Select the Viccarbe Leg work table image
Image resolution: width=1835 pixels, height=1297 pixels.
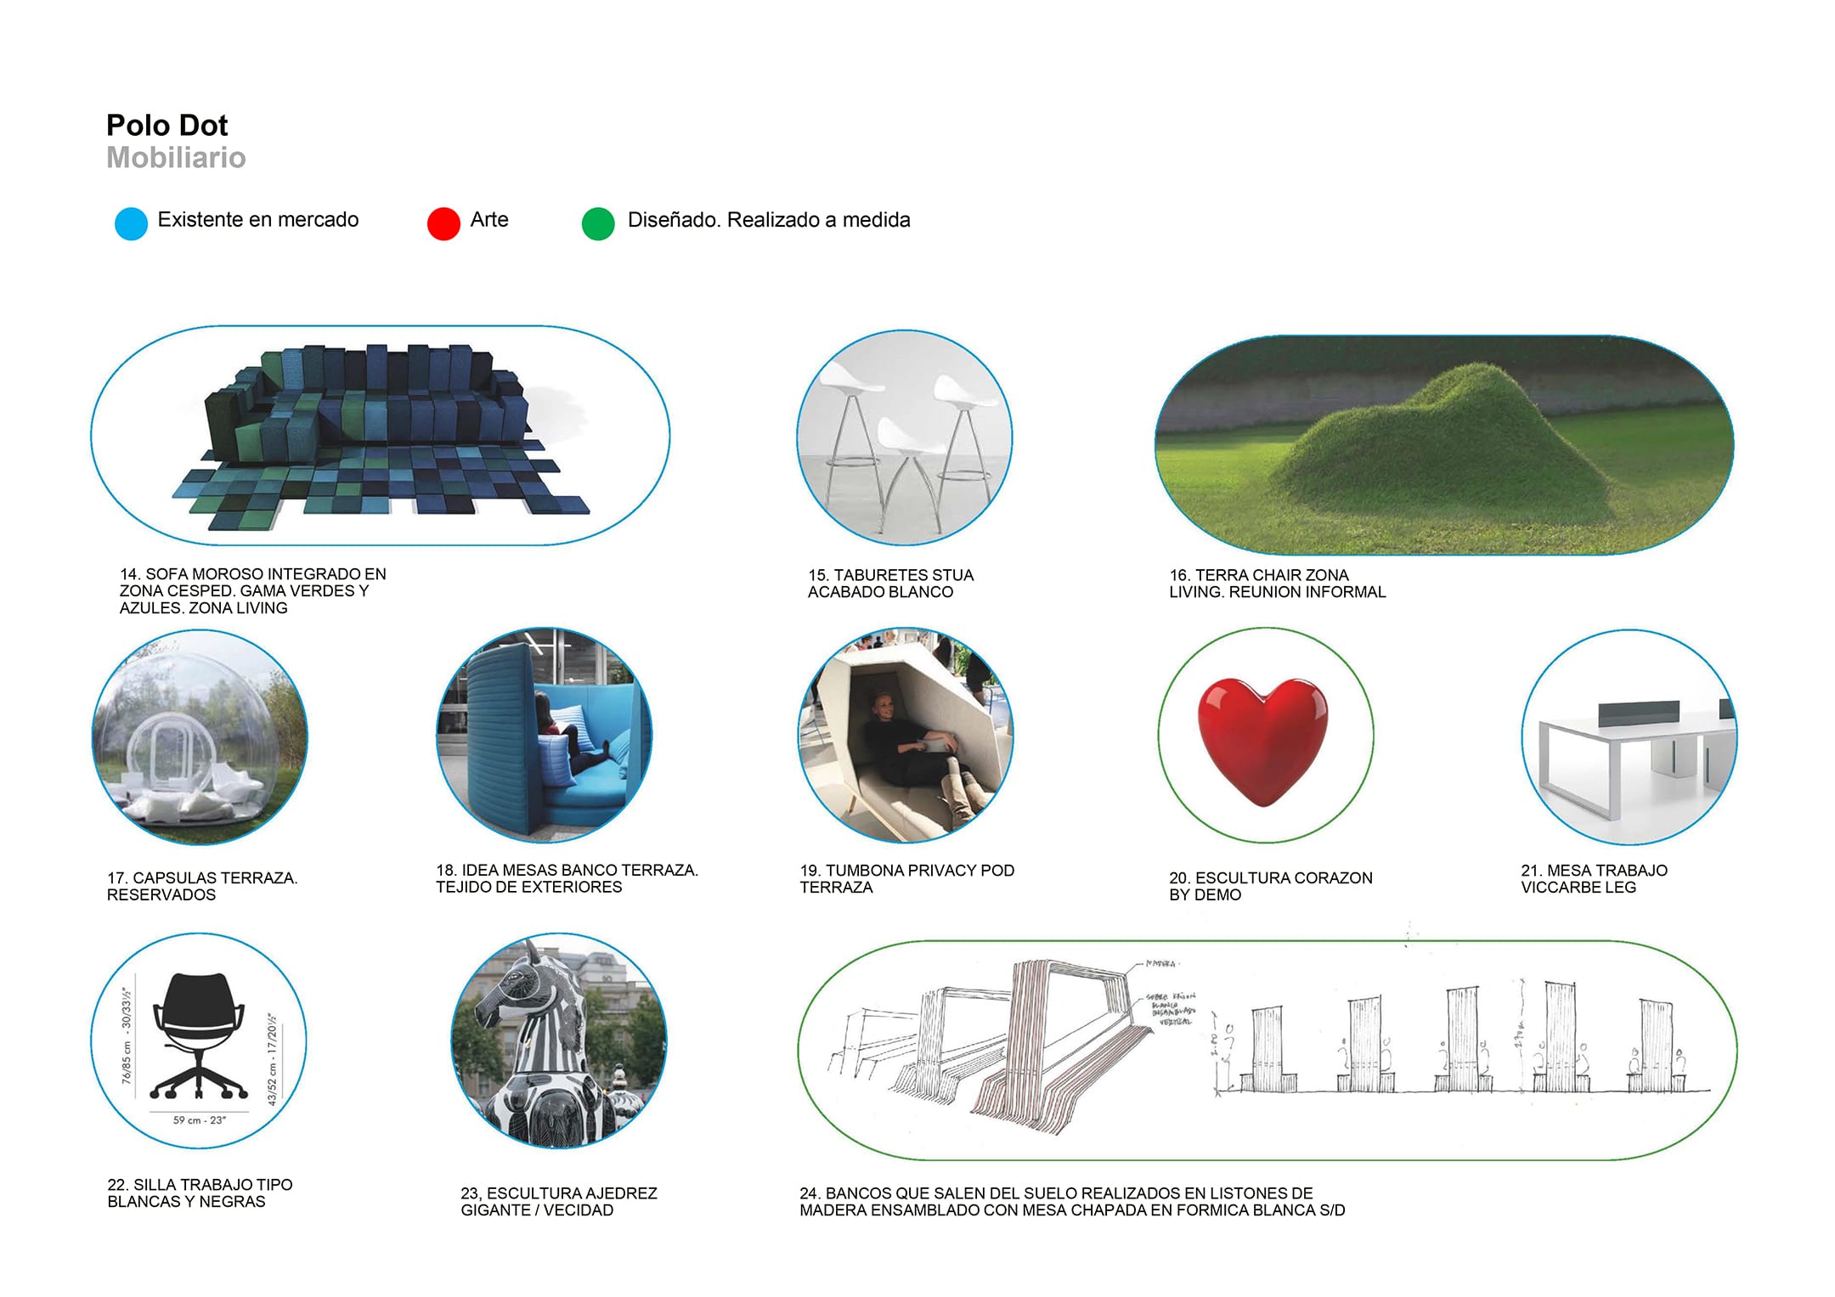coord(1629,737)
